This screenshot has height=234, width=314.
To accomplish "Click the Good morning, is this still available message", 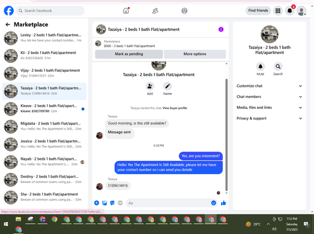I will (137, 123).
